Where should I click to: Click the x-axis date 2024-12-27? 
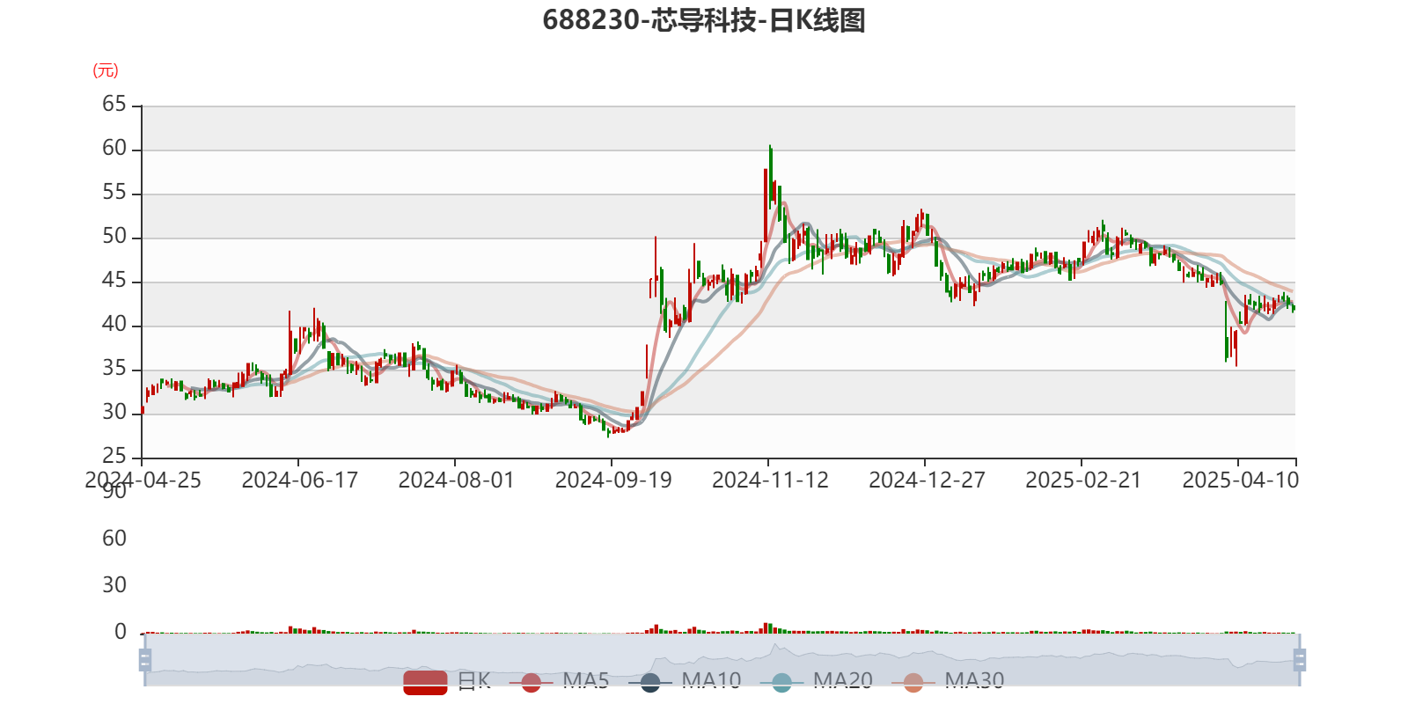coord(927,480)
